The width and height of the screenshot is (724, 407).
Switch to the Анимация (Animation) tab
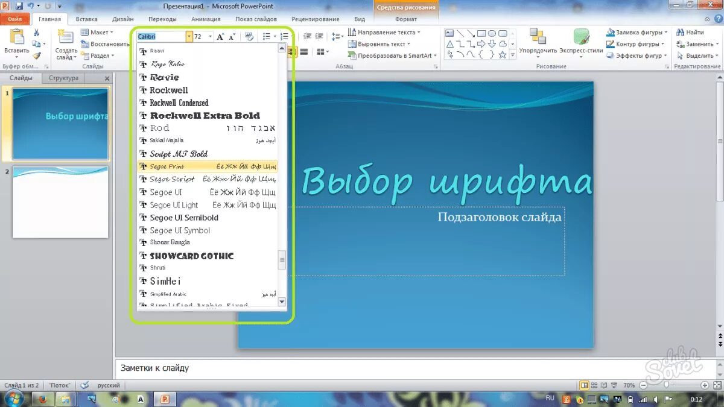click(x=206, y=19)
